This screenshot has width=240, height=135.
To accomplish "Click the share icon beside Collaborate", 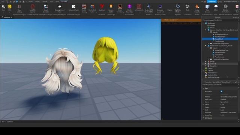I will click(221, 1).
